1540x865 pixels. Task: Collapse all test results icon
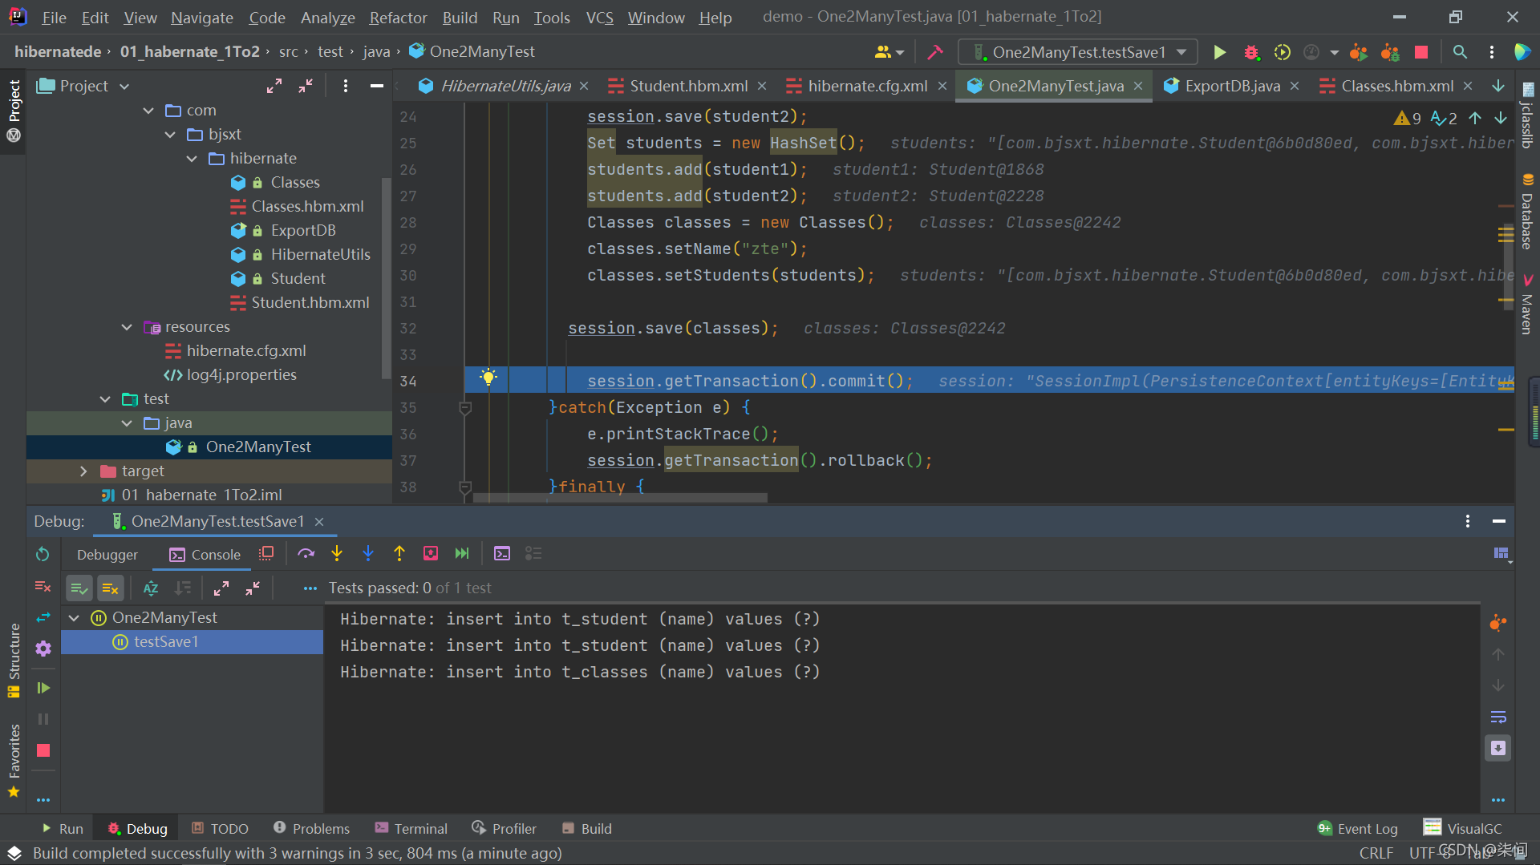(253, 588)
